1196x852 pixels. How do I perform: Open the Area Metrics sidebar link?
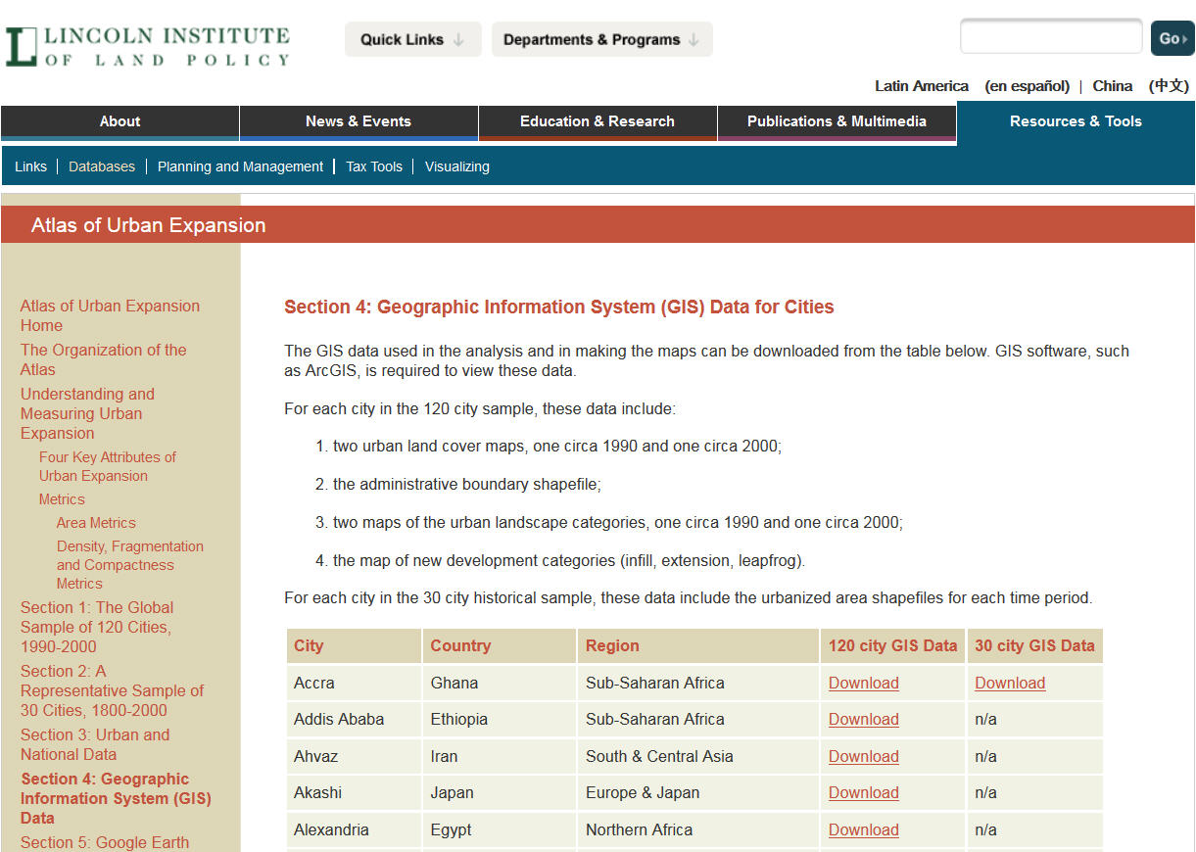tap(96, 523)
